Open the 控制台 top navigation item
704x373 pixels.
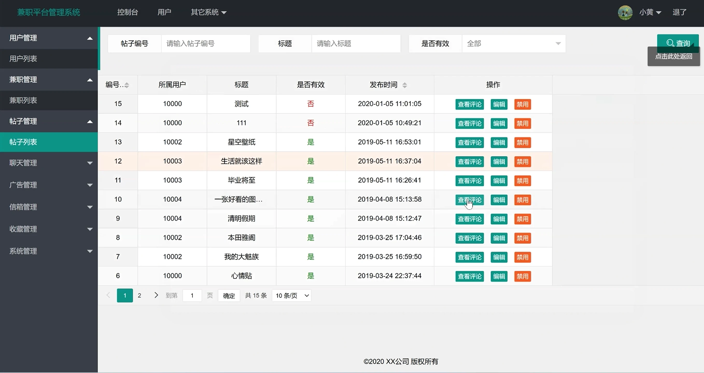point(127,12)
